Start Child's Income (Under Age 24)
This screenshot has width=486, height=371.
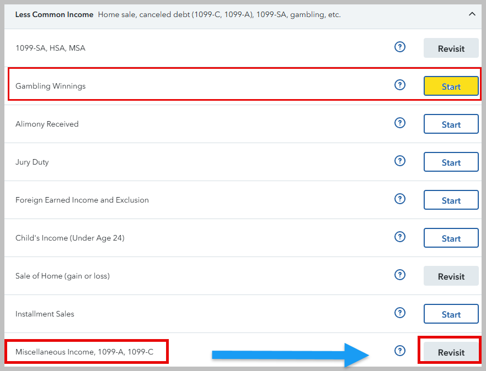[x=451, y=238]
